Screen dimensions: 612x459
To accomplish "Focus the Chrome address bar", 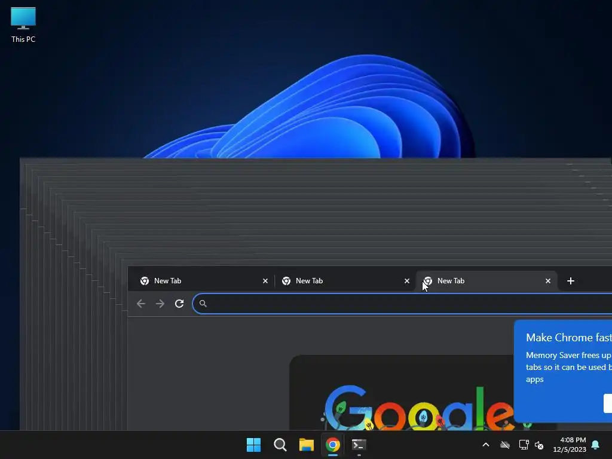I will (x=402, y=304).
